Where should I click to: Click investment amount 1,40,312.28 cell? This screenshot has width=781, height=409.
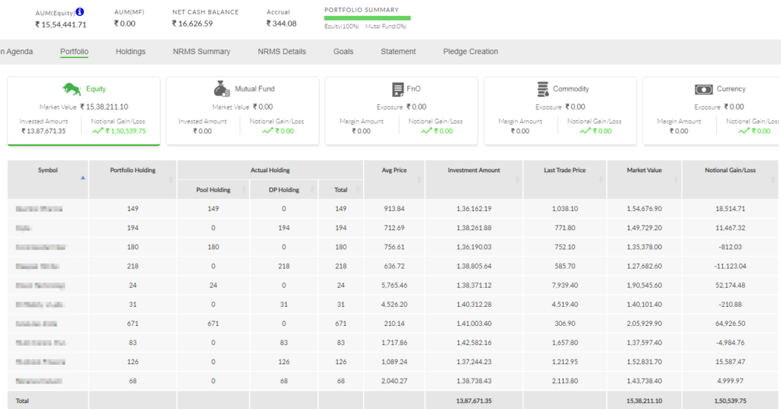[x=474, y=304]
